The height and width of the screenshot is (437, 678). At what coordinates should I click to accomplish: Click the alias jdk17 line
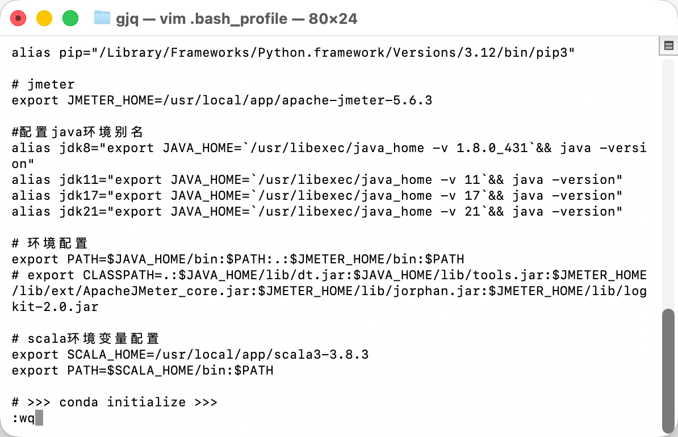tap(317, 196)
